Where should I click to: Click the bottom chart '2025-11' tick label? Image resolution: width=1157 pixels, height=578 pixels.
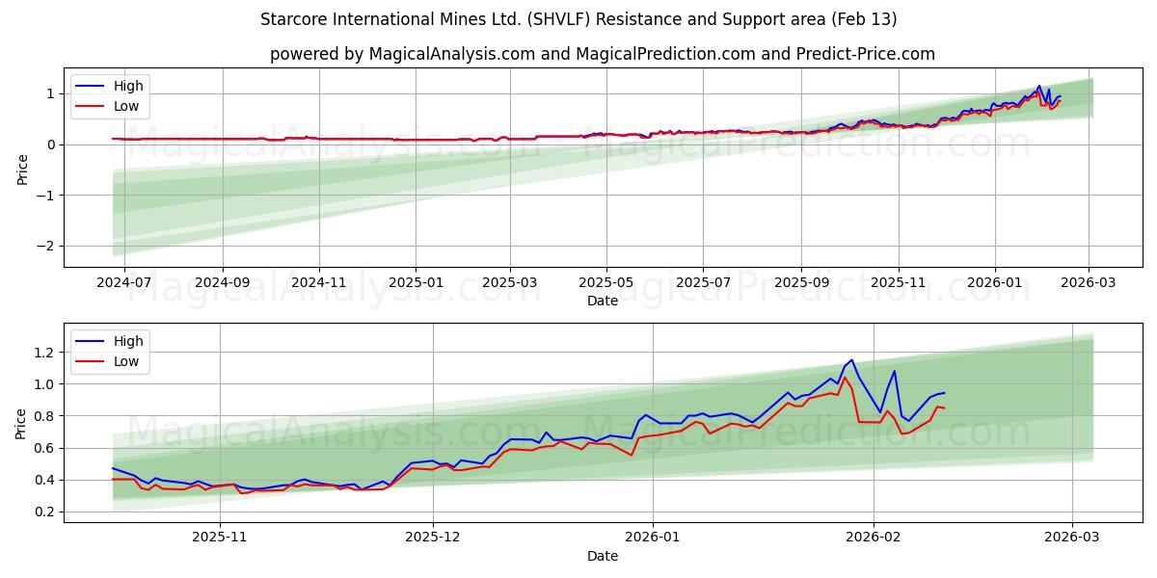click(220, 538)
